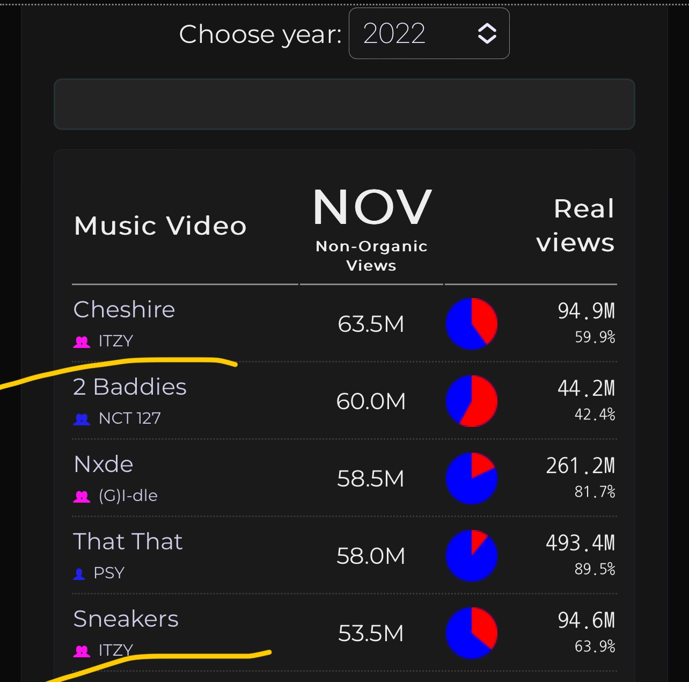Click the That That pie chart
The image size is (689, 682).
tap(472, 556)
